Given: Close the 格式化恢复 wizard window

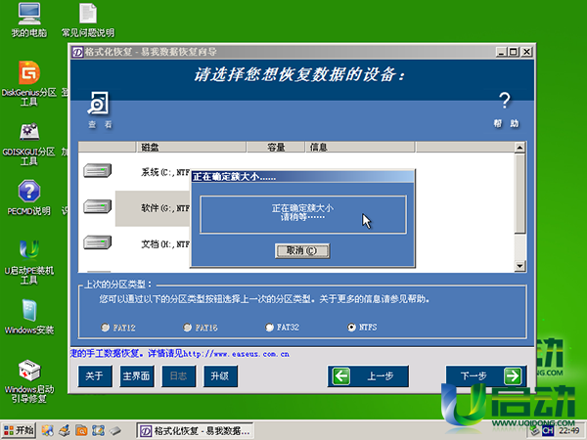Looking at the screenshot, I should click(526, 52).
